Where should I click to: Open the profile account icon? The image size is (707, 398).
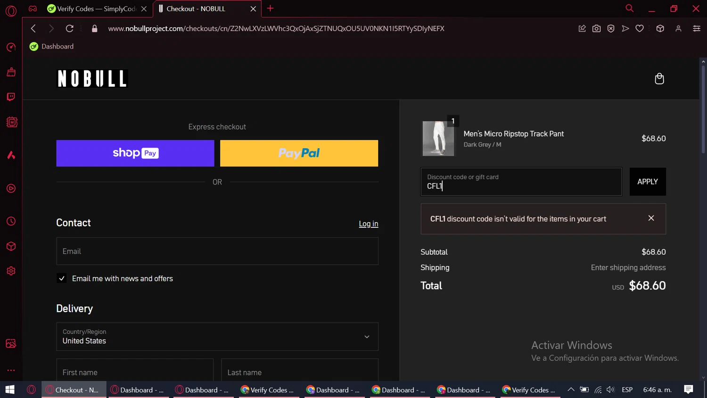tap(679, 28)
